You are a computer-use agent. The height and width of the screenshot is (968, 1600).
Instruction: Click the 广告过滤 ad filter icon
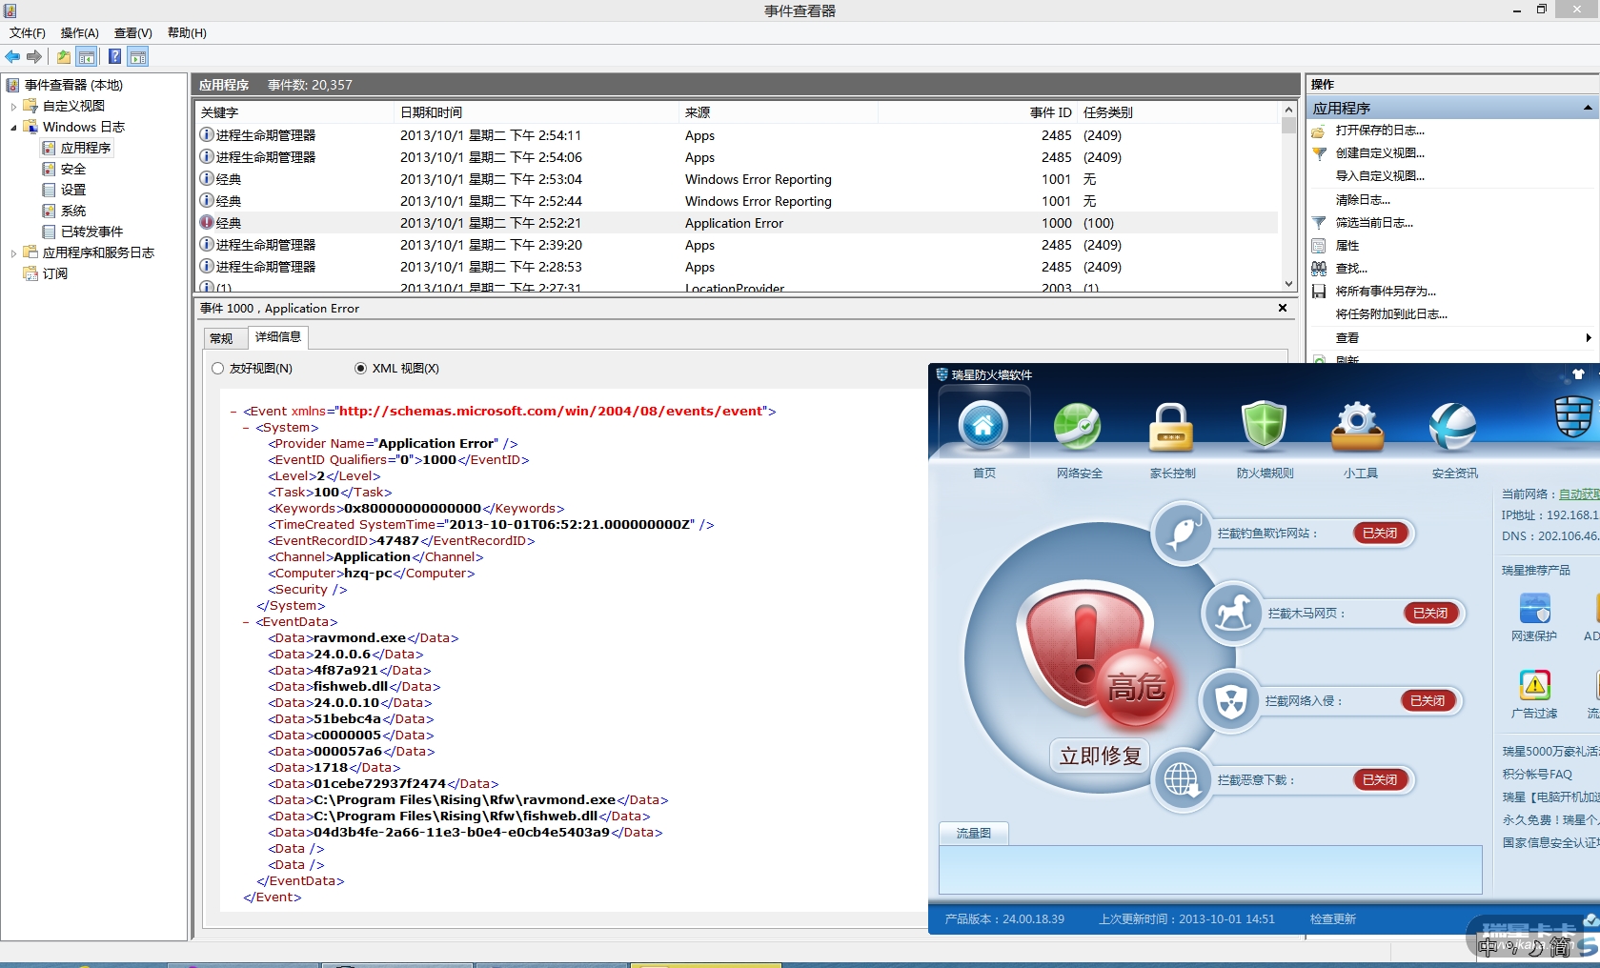click(x=1534, y=686)
